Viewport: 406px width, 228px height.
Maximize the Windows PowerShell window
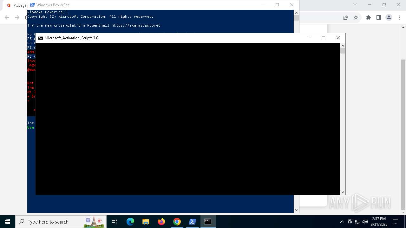click(277, 5)
